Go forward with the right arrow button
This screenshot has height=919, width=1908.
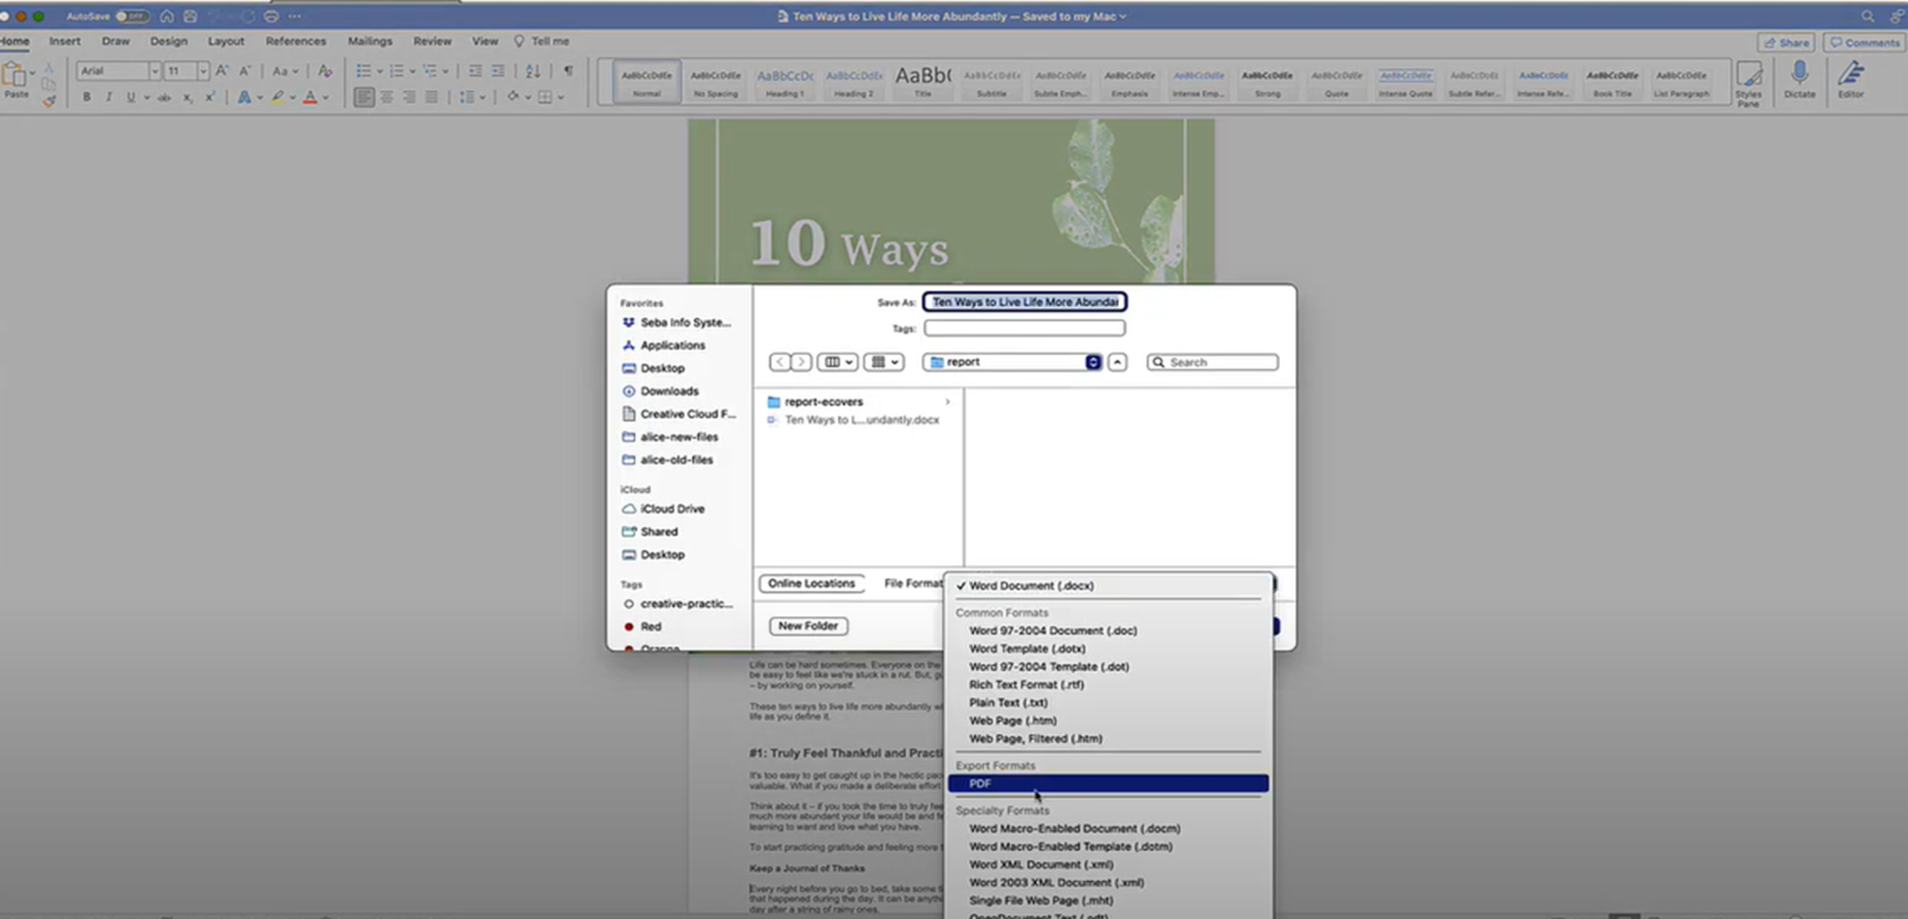[x=801, y=362]
